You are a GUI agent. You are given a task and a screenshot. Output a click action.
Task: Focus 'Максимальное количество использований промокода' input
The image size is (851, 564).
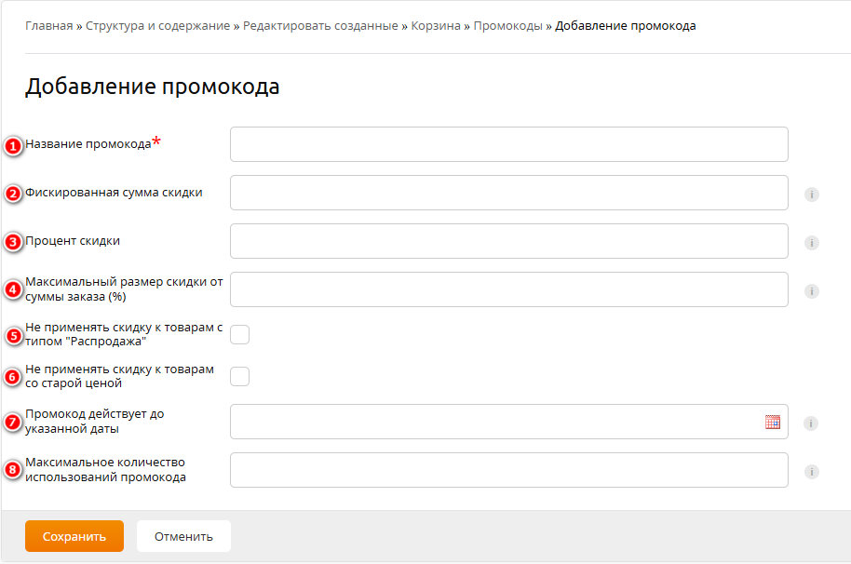click(x=508, y=470)
